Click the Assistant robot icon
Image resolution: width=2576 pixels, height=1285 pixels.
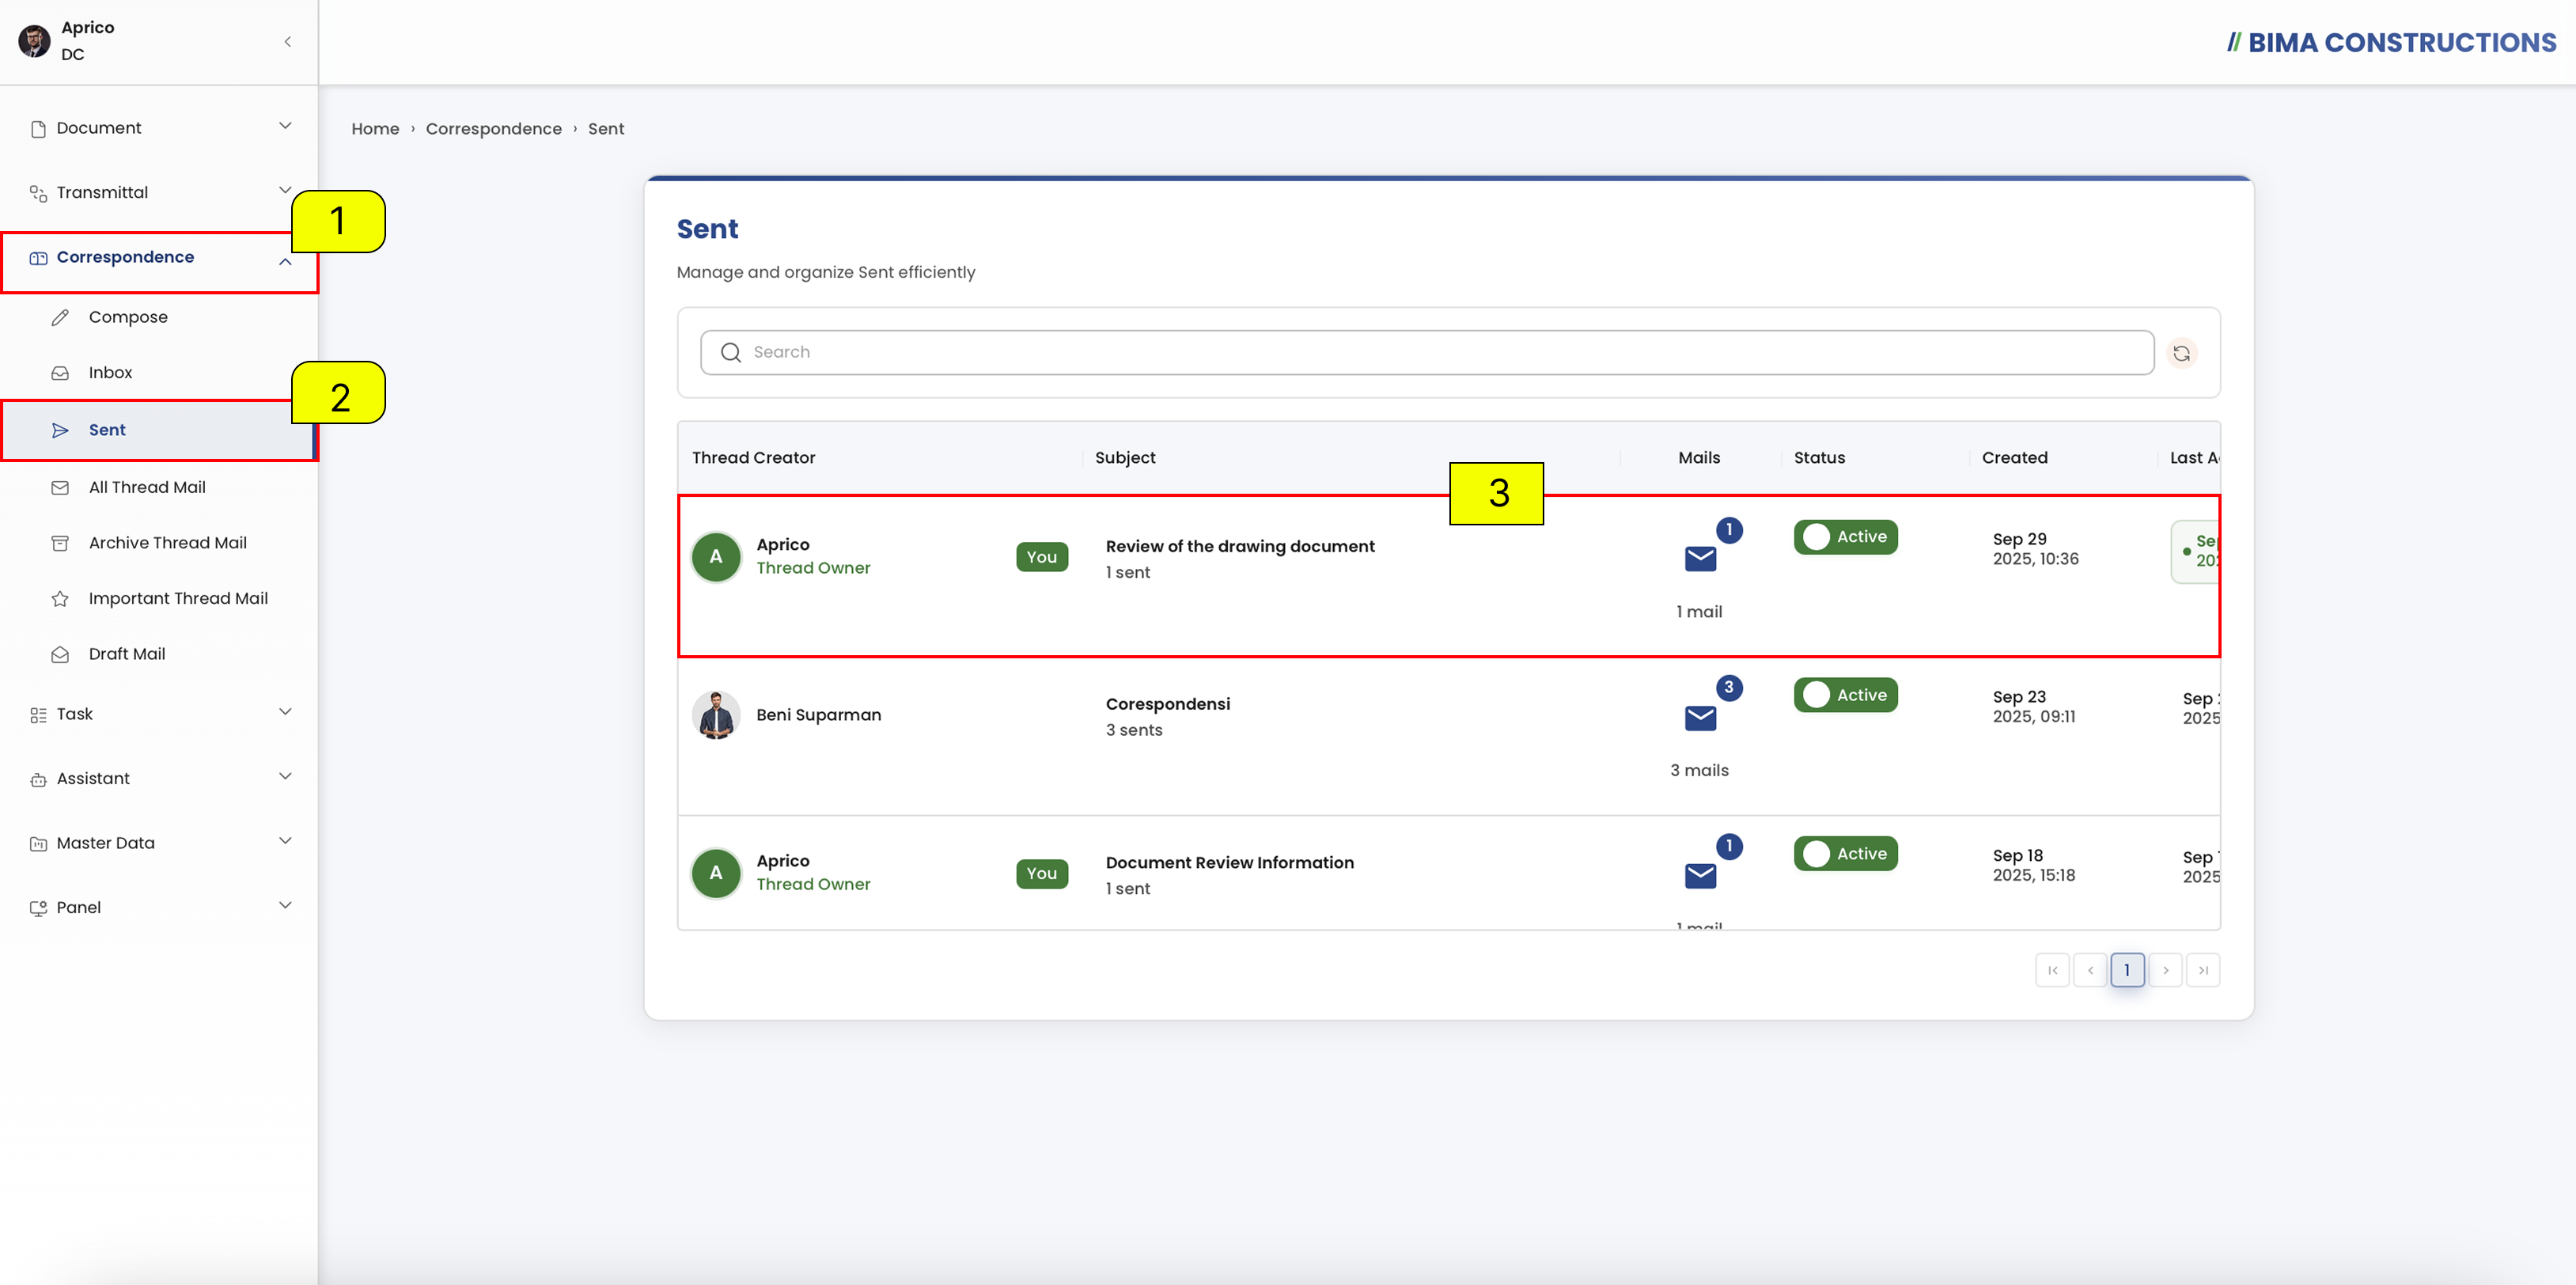(38, 779)
